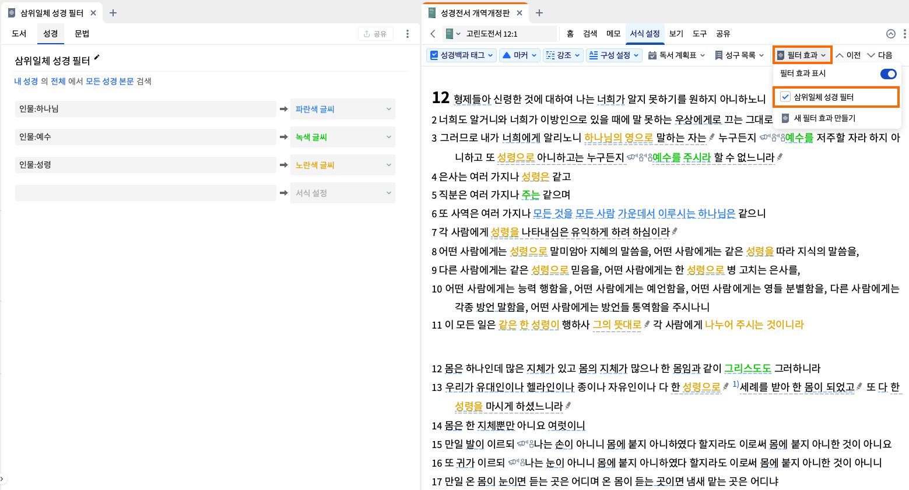Click the 강조 dashed lines icon

coord(550,55)
